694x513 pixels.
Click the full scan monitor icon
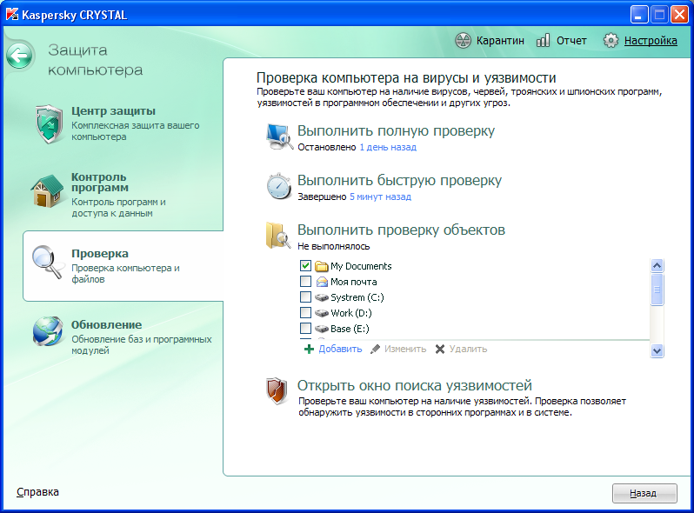279,137
